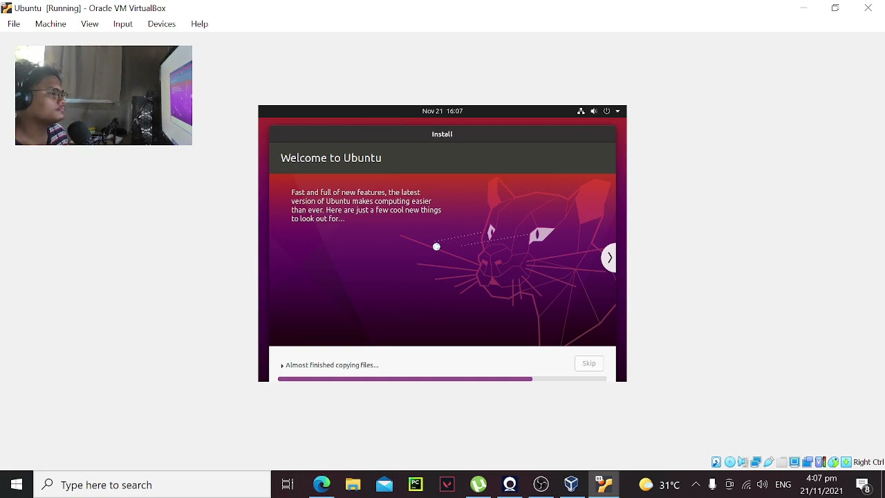
Task: Click VirtualBox optical disk indicator
Action: 729,462
